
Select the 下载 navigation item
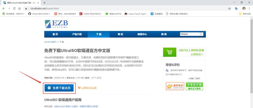pyautogui.click(x=99, y=34)
